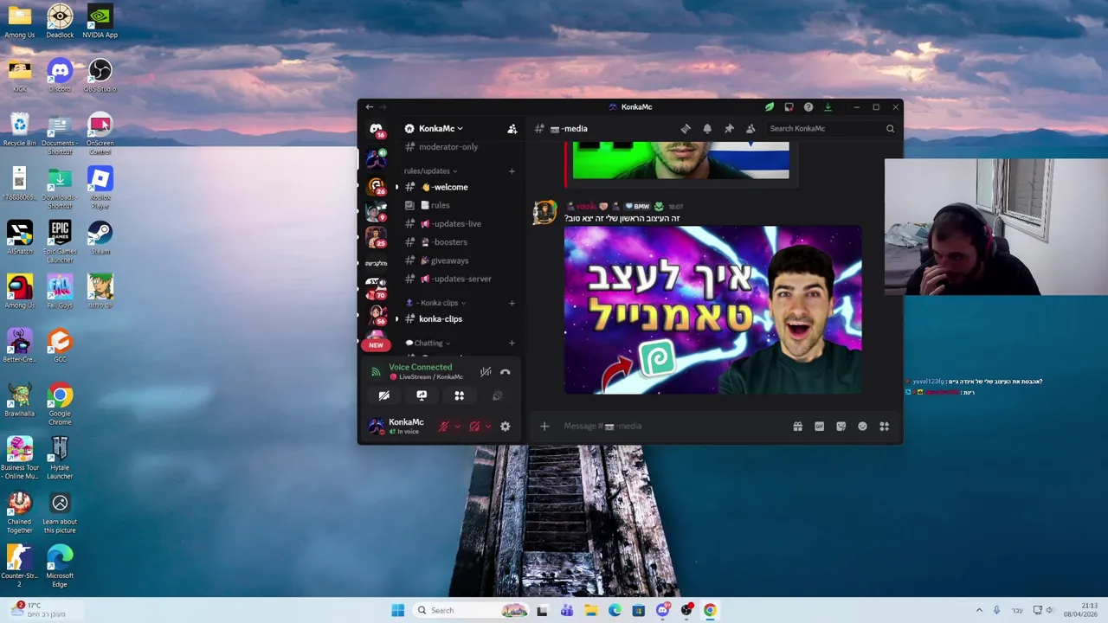Share your screen button

[422, 395]
